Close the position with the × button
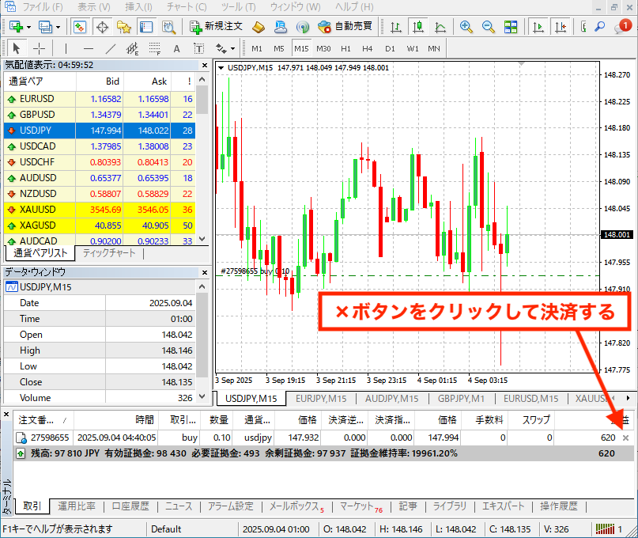The width and height of the screenshot is (638, 538). click(x=626, y=438)
